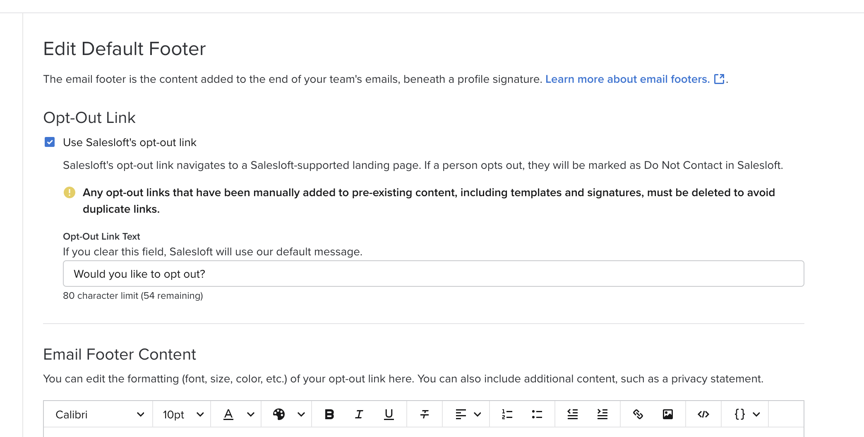Increase the paragraph indent
864x437 pixels.
[x=602, y=414]
